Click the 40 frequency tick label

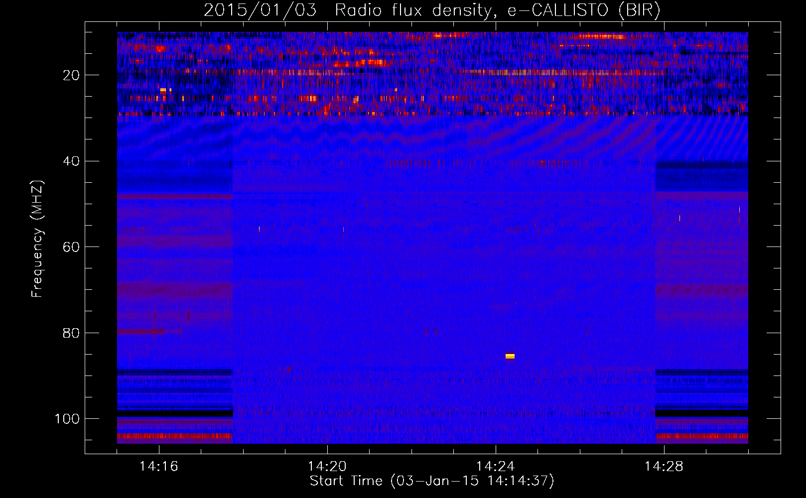coord(71,161)
